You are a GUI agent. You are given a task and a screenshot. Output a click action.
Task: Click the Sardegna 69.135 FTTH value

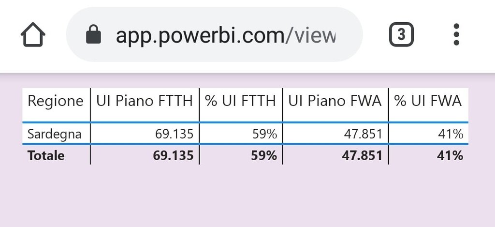[174, 134]
